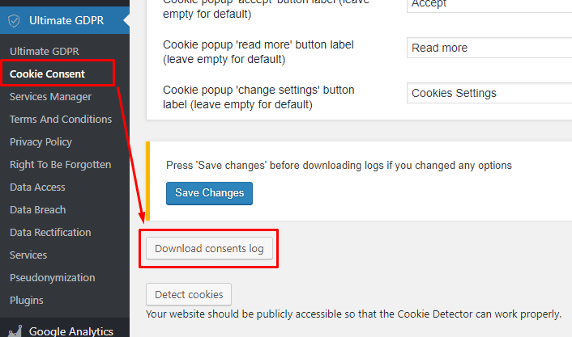572x337 pixels.
Task: Click the 'accept' button label input field
Action: (489, 5)
